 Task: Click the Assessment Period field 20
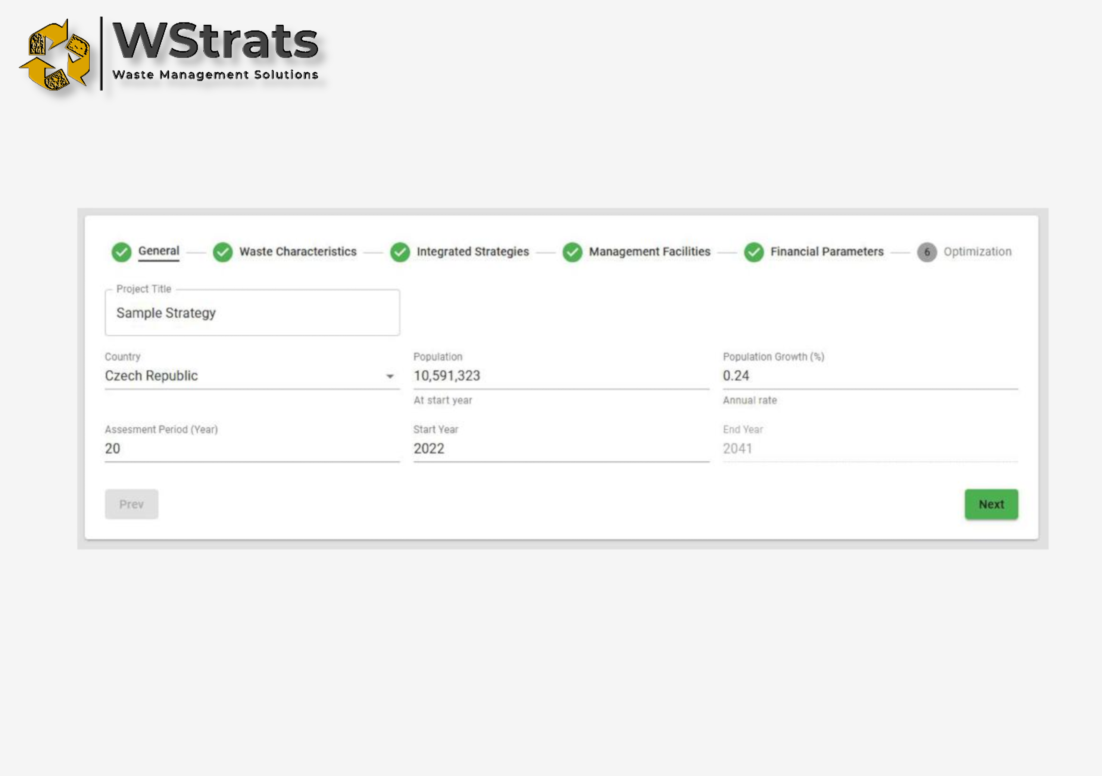pyautogui.click(x=253, y=449)
